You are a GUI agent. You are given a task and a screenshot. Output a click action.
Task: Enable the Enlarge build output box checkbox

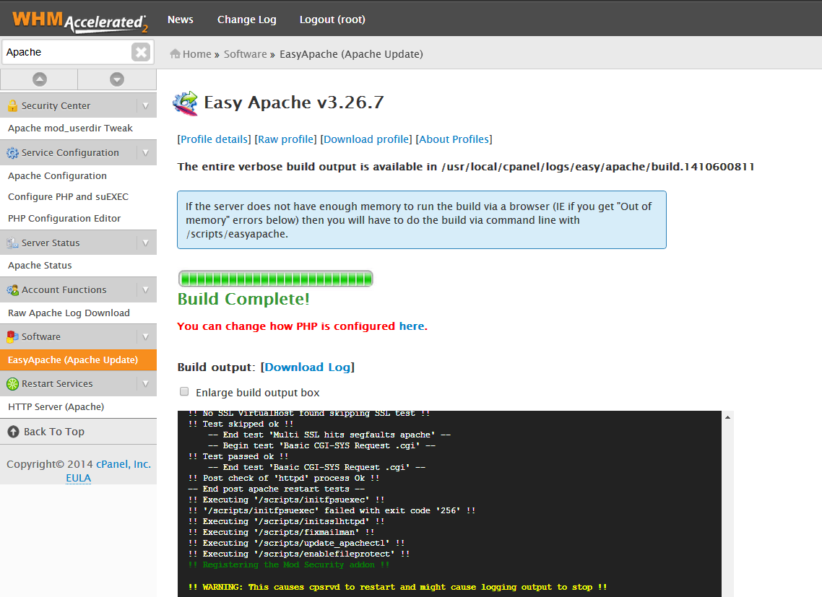(x=184, y=391)
